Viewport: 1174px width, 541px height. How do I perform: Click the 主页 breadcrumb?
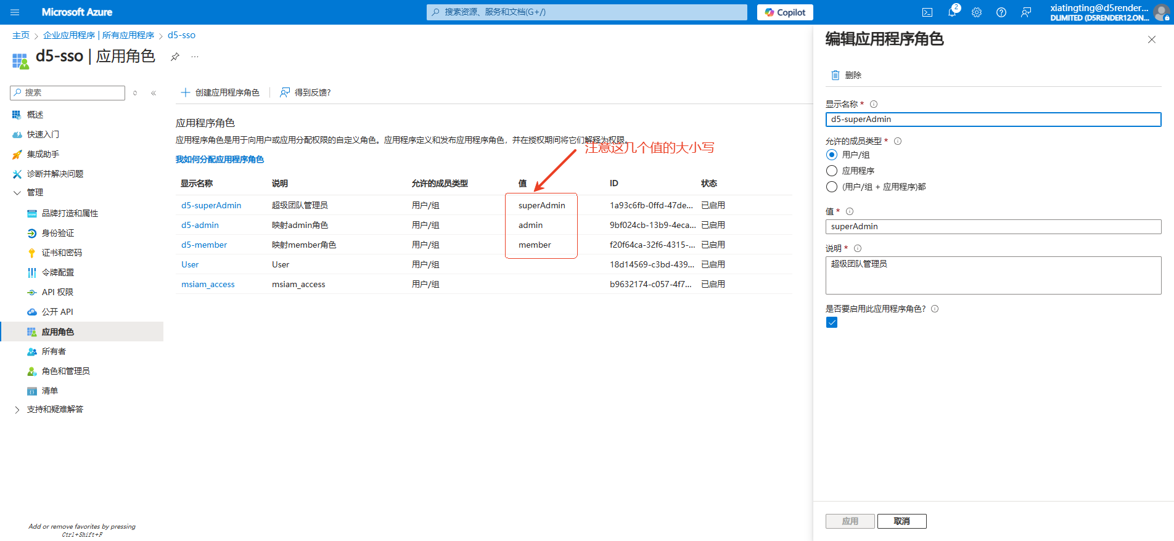tap(21, 35)
